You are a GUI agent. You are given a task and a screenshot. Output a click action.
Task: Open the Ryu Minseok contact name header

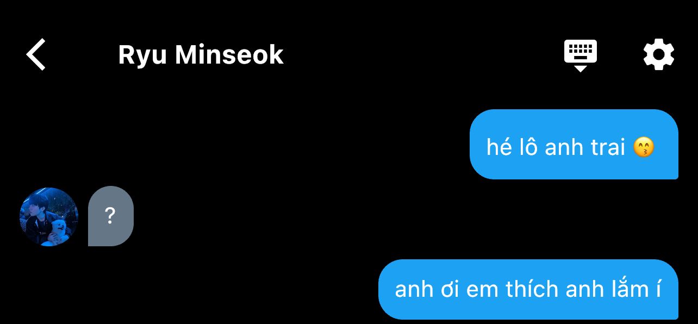click(x=201, y=55)
